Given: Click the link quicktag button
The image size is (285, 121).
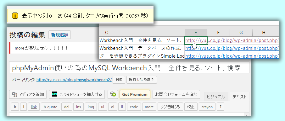Looking at the screenshot, I should pyautogui.click(x=34, y=107).
